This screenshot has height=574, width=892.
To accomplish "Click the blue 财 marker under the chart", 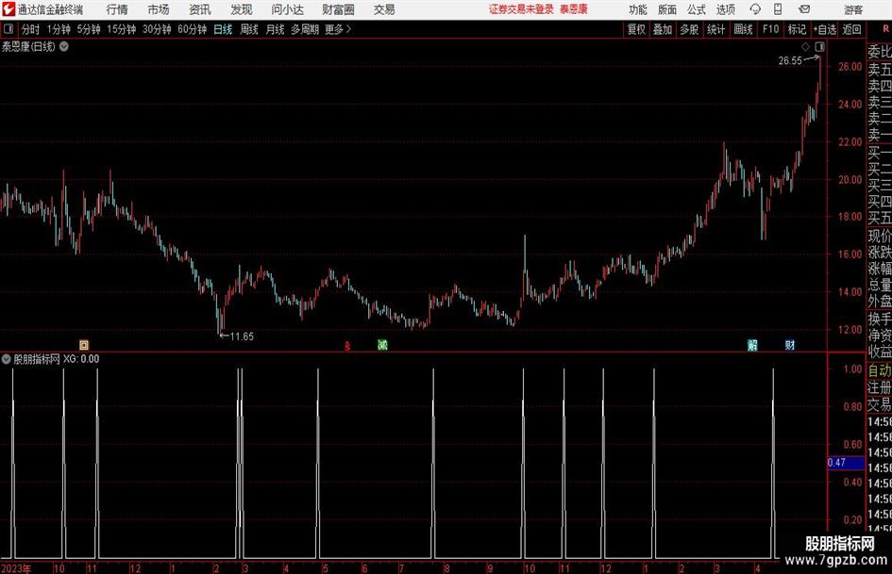I will tap(790, 344).
